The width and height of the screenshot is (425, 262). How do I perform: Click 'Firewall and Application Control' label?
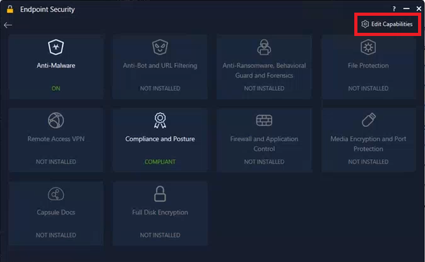(264, 144)
